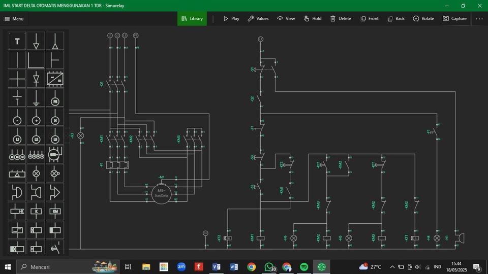This screenshot has height=274, width=488.
Task: Select the downward arrow connector symbol
Action: coord(36,41)
